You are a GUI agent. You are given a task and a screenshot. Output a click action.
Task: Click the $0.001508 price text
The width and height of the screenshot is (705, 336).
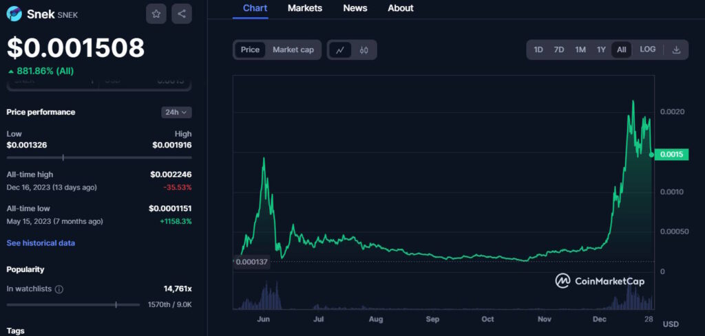pos(76,47)
